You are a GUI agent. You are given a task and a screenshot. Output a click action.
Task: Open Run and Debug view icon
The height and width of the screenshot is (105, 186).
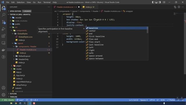coord(3,29)
